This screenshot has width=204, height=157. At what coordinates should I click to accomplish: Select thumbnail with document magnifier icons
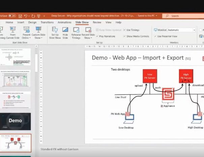(x=16, y=100)
